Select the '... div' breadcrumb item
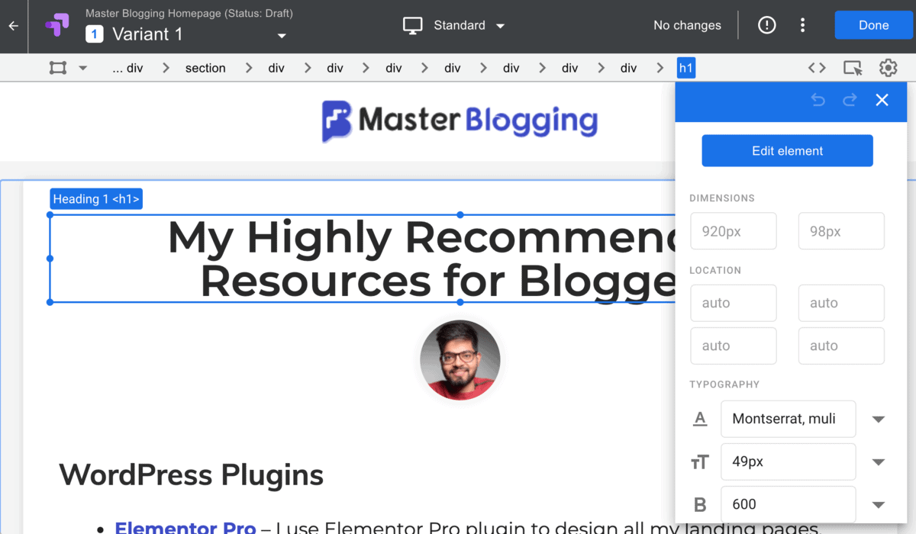The width and height of the screenshot is (916, 534). pyautogui.click(x=127, y=68)
